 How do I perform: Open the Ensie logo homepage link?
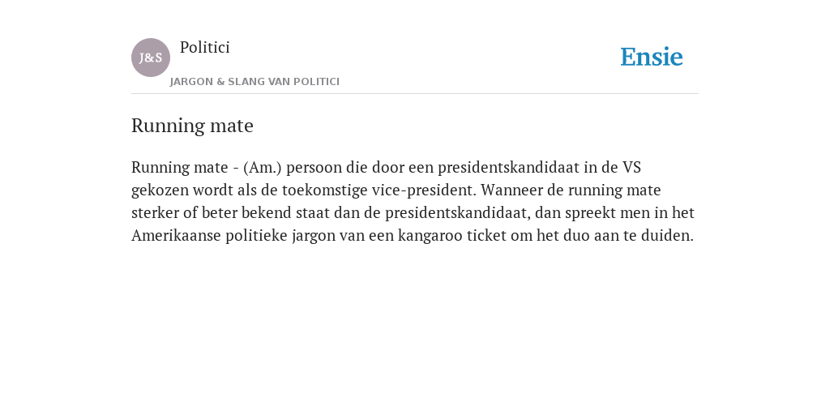point(652,57)
